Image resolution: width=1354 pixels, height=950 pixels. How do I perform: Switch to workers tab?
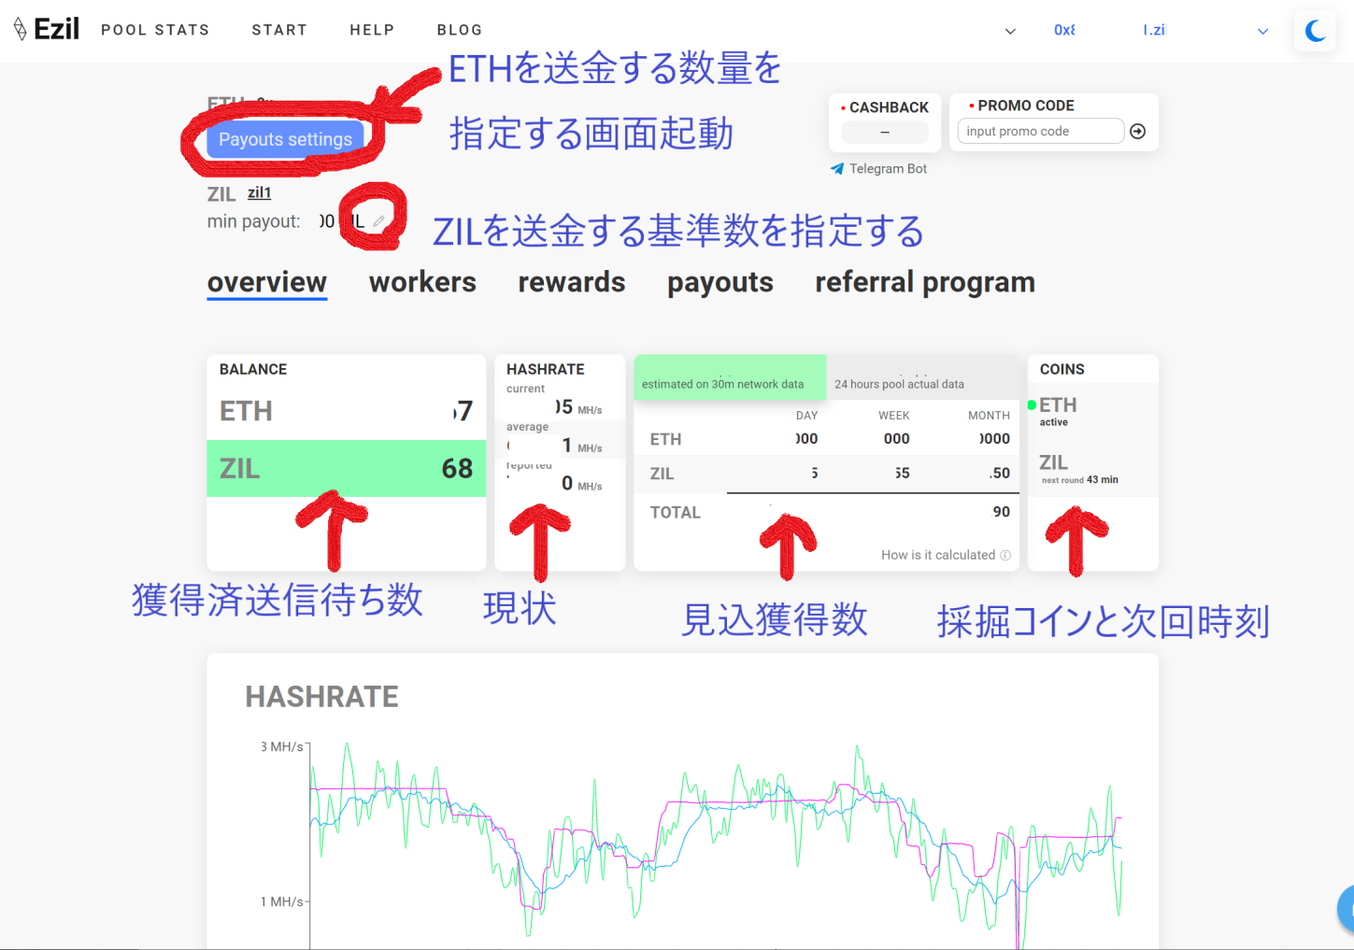point(422,282)
